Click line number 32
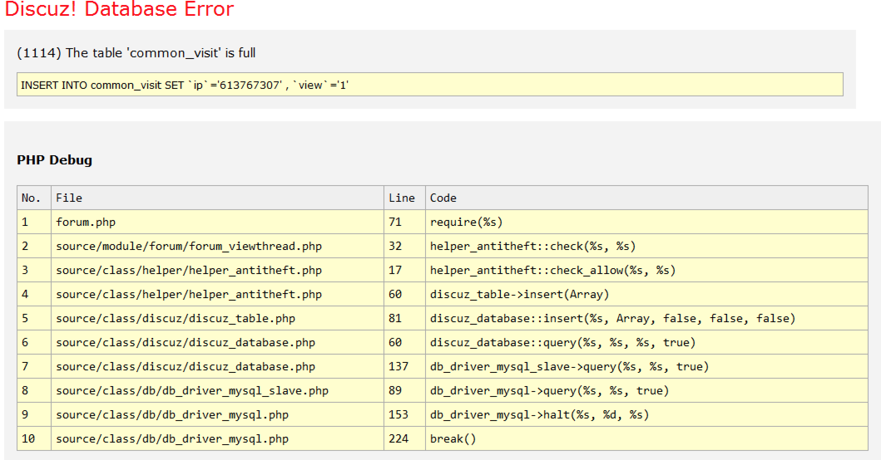The height and width of the screenshot is (460, 881). (404, 246)
